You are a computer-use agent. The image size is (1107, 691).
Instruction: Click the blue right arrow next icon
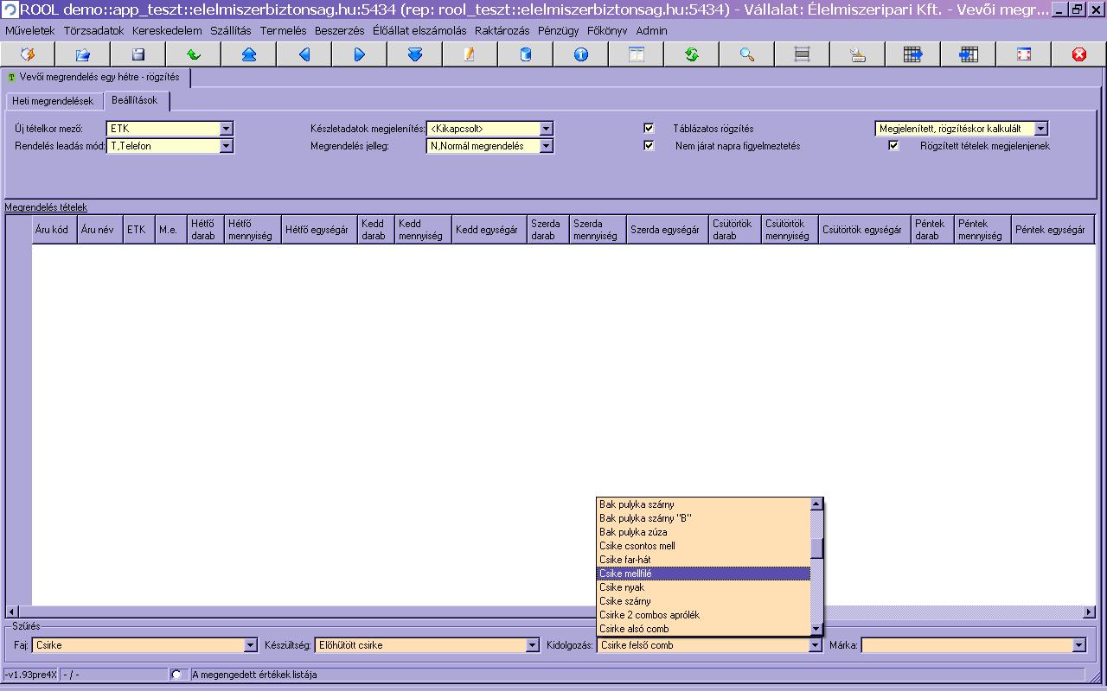click(359, 54)
